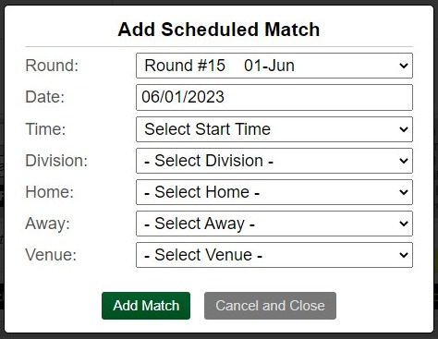438x339 pixels.
Task: Click the chevron arrow on Home selector
Action: 404,192
